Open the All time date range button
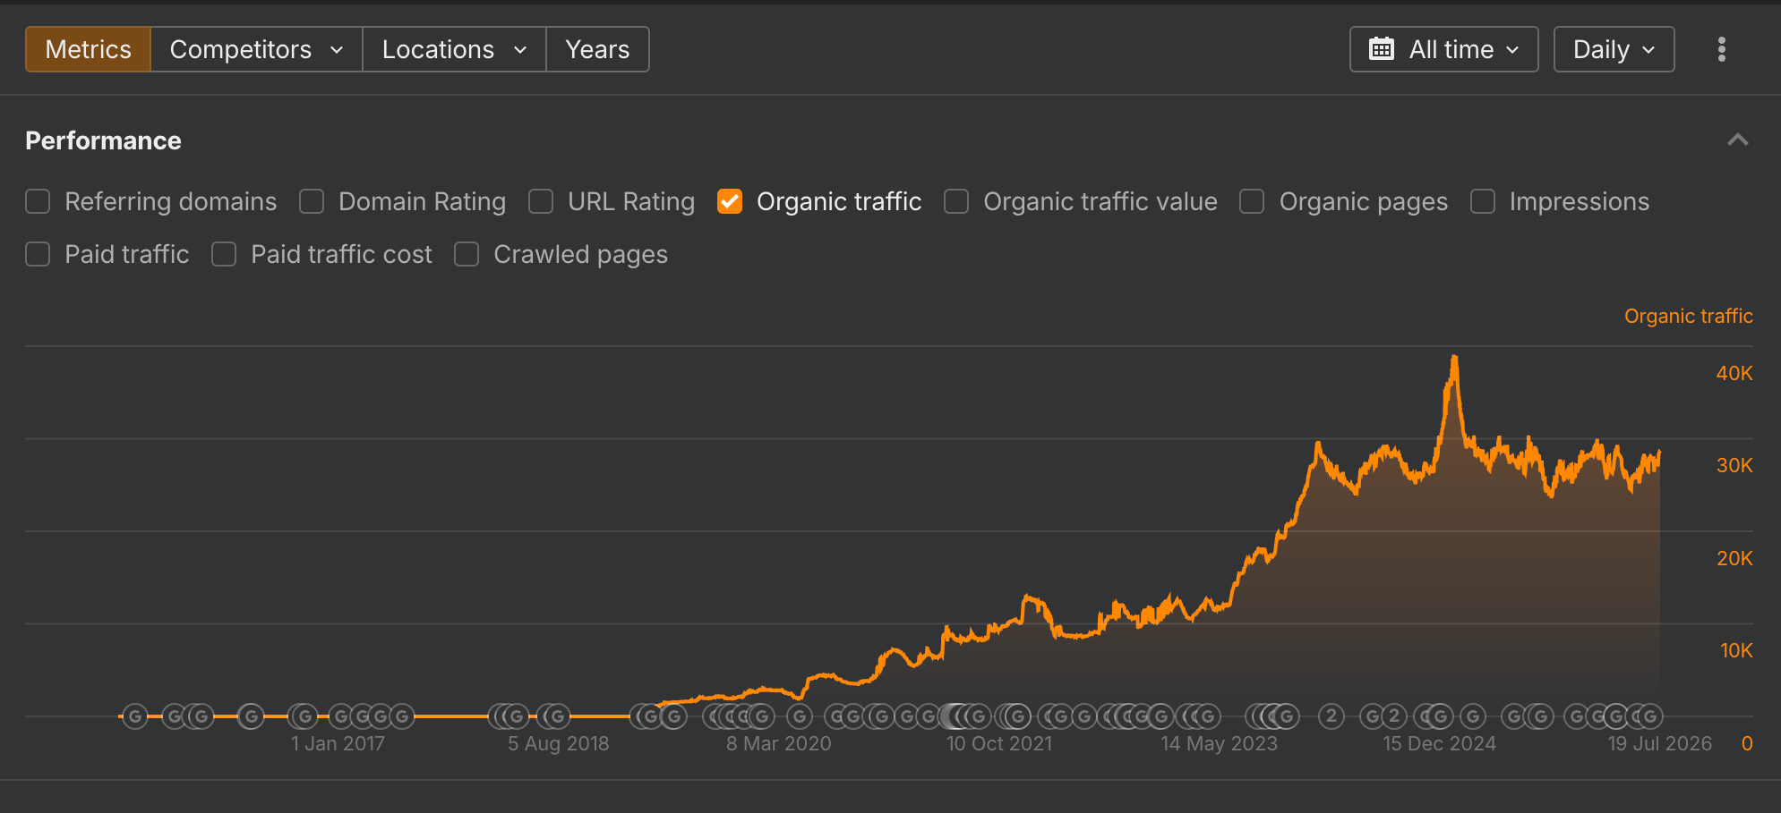 1443,49
